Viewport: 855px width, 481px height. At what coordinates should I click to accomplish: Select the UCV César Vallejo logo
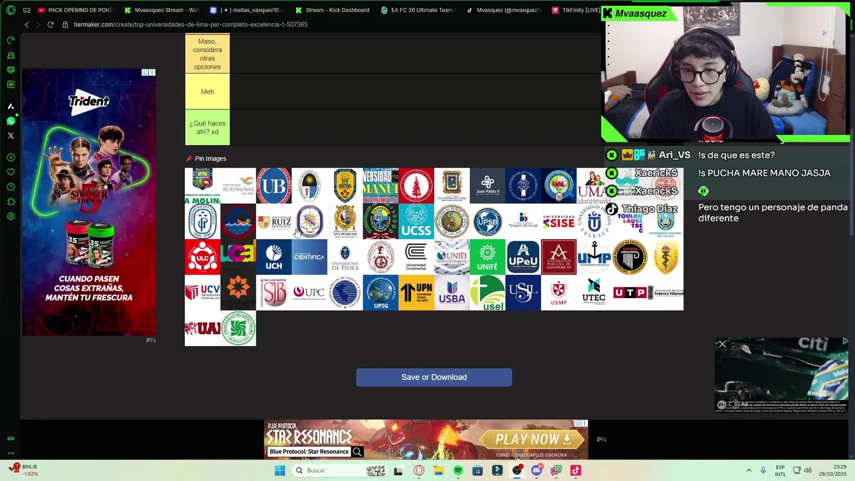(202, 293)
